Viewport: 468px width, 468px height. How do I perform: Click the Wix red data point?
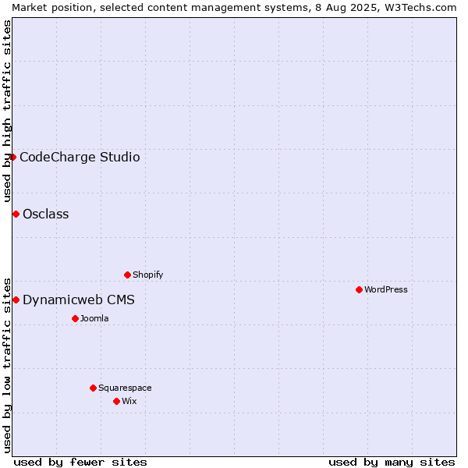[117, 401]
